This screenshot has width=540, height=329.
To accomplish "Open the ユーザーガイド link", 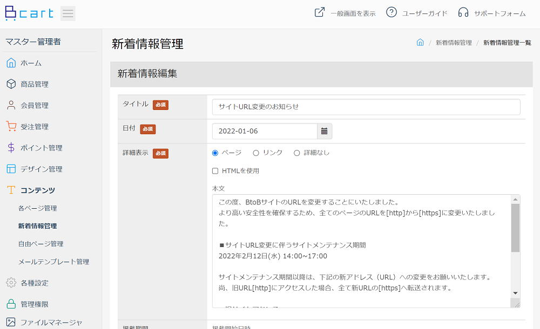I will 424,13.
